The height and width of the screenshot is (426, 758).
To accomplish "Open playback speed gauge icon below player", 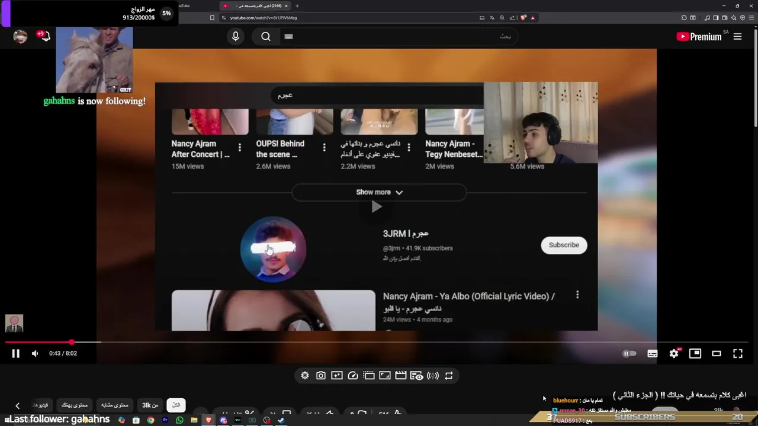I will pyautogui.click(x=353, y=376).
